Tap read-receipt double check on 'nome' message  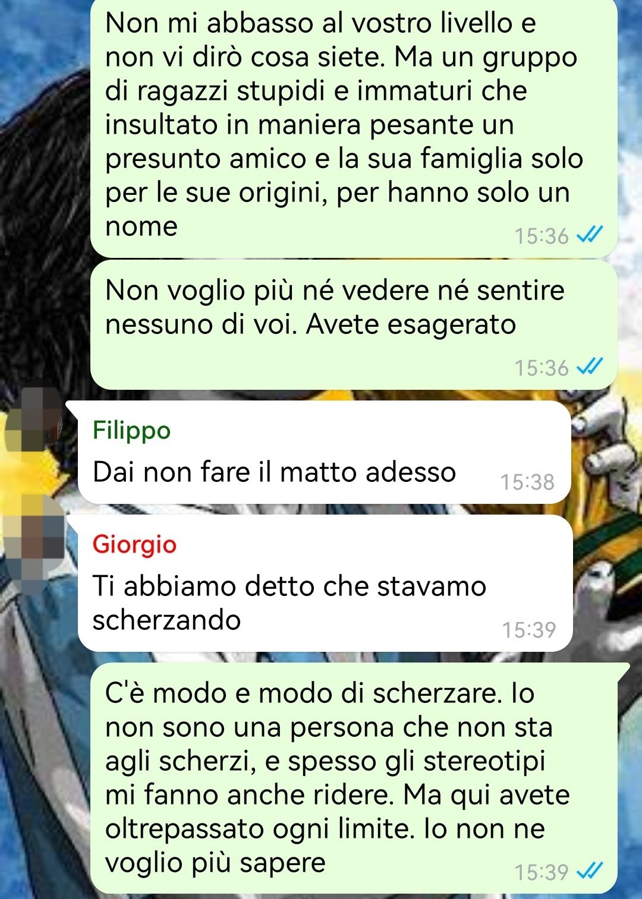(590, 236)
